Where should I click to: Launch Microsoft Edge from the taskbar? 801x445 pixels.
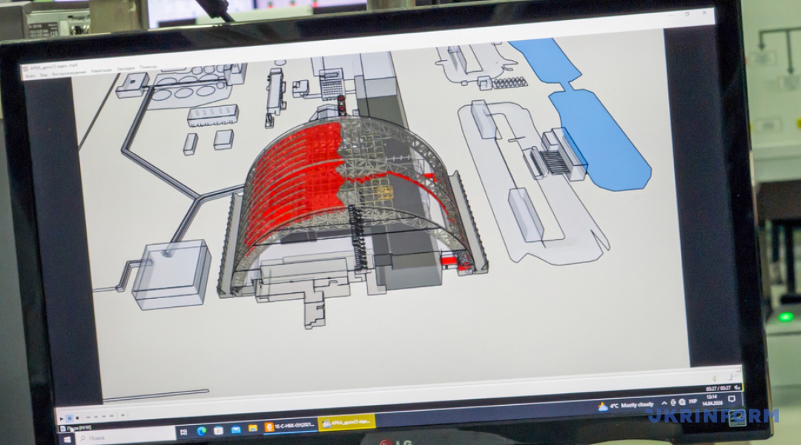(201, 431)
